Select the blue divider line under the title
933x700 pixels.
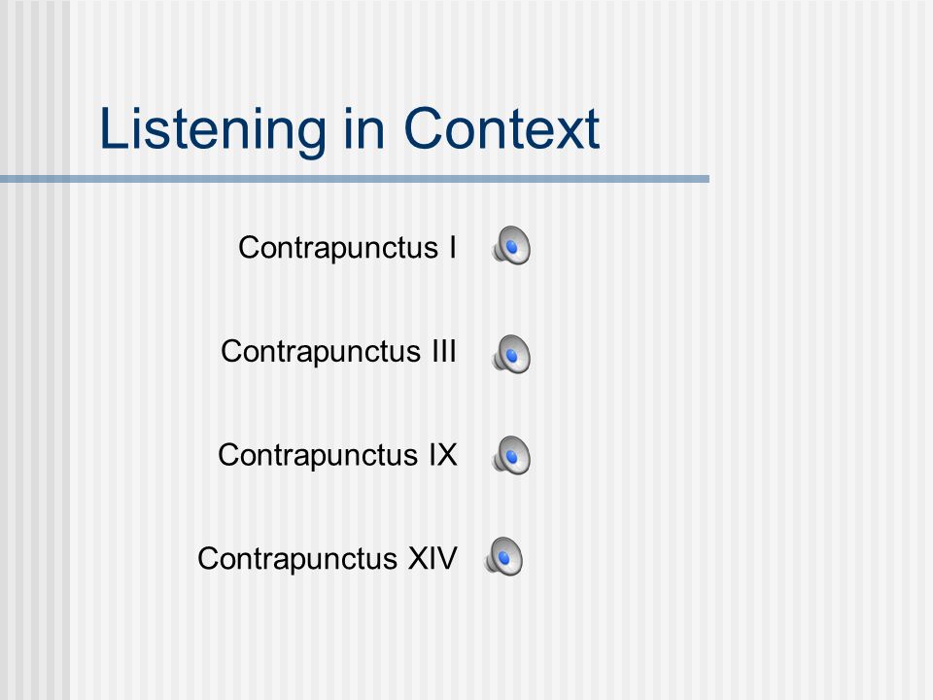click(355, 179)
